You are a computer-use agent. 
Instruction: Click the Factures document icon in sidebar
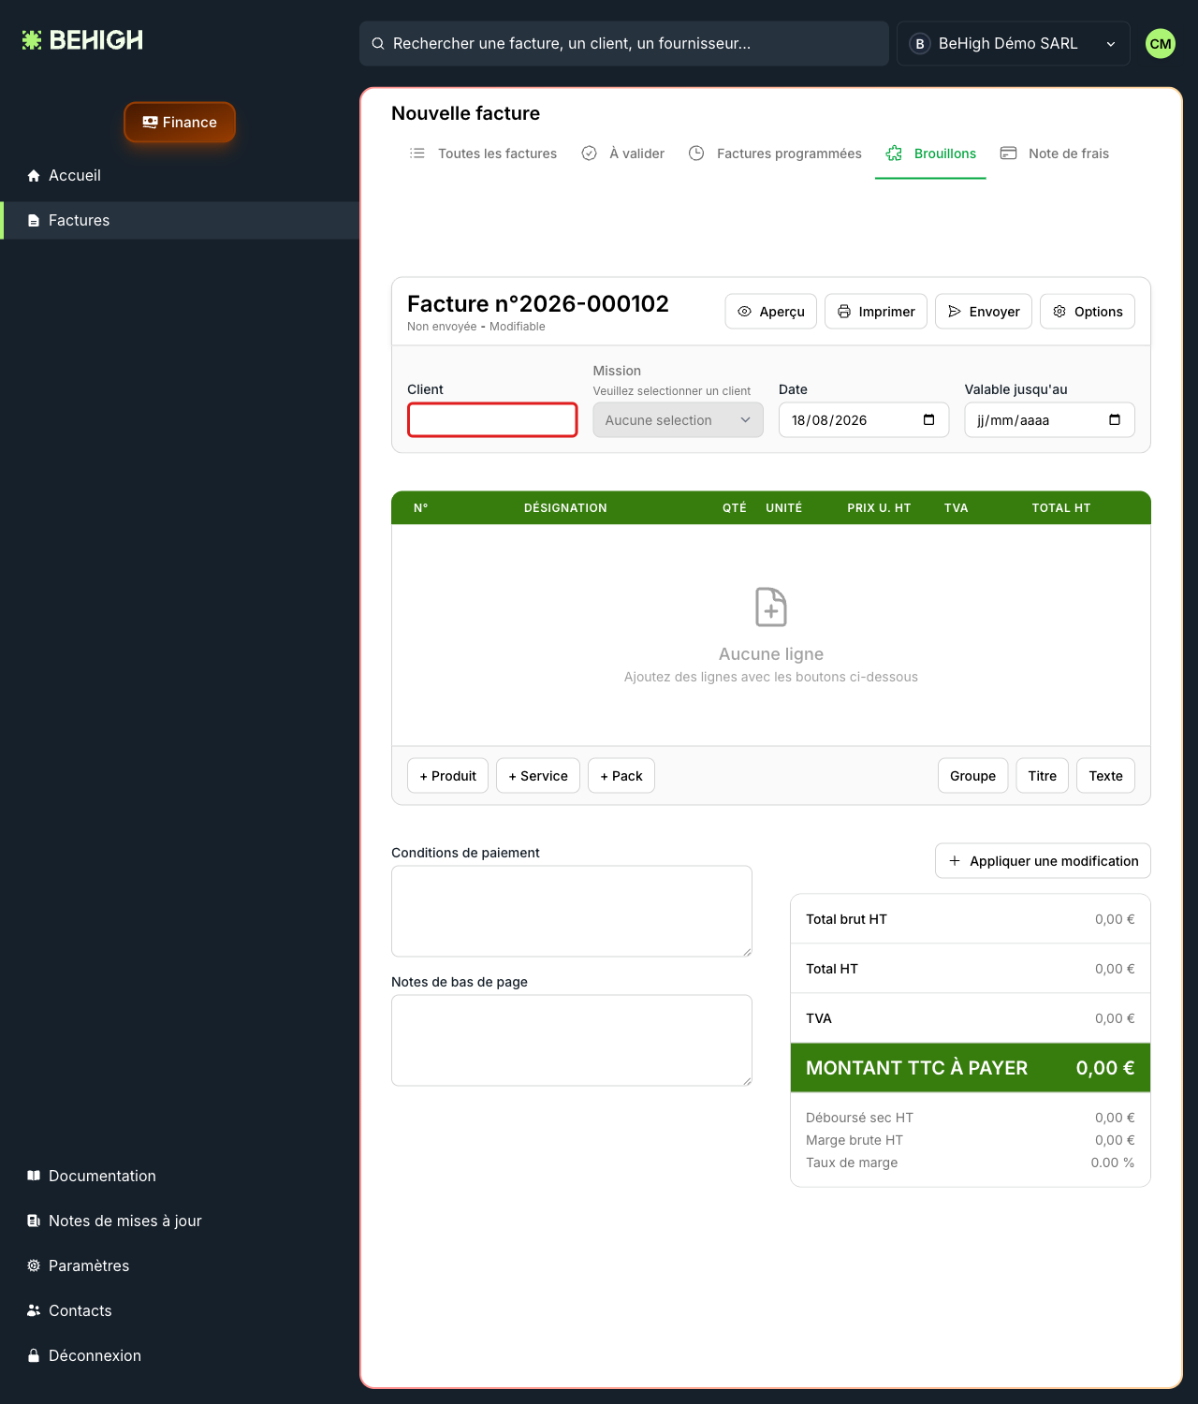tap(34, 221)
